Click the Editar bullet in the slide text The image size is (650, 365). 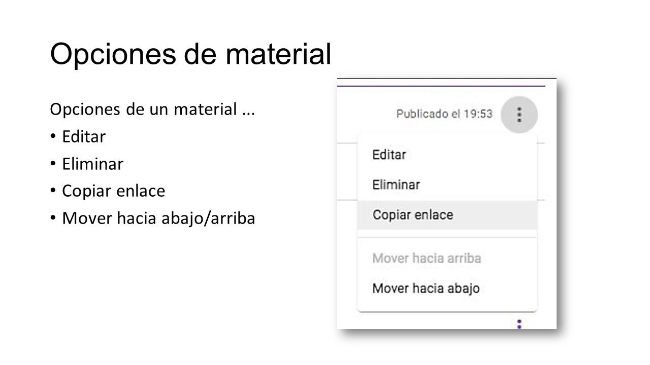(84, 137)
